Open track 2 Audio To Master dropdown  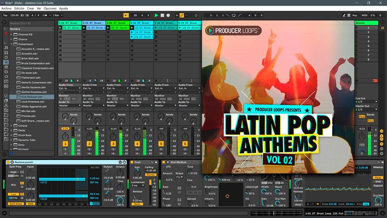click(x=94, y=105)
